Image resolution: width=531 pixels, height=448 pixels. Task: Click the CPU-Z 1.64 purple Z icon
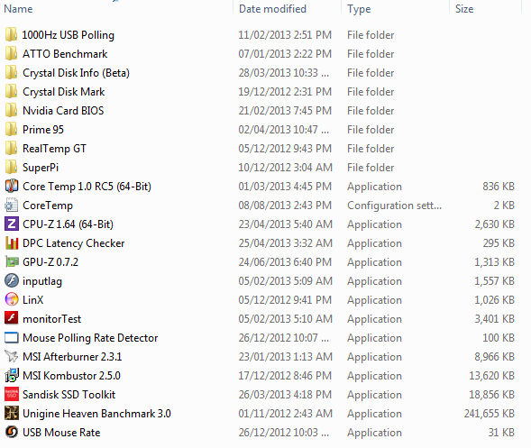[x=12, y=224]
